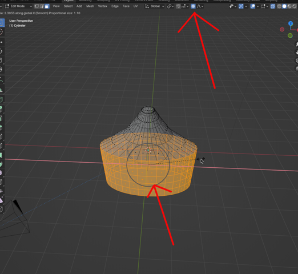Click the blue Z axis on navigation gizmo
The image size is (298, 274).
(x=291, y=23)
